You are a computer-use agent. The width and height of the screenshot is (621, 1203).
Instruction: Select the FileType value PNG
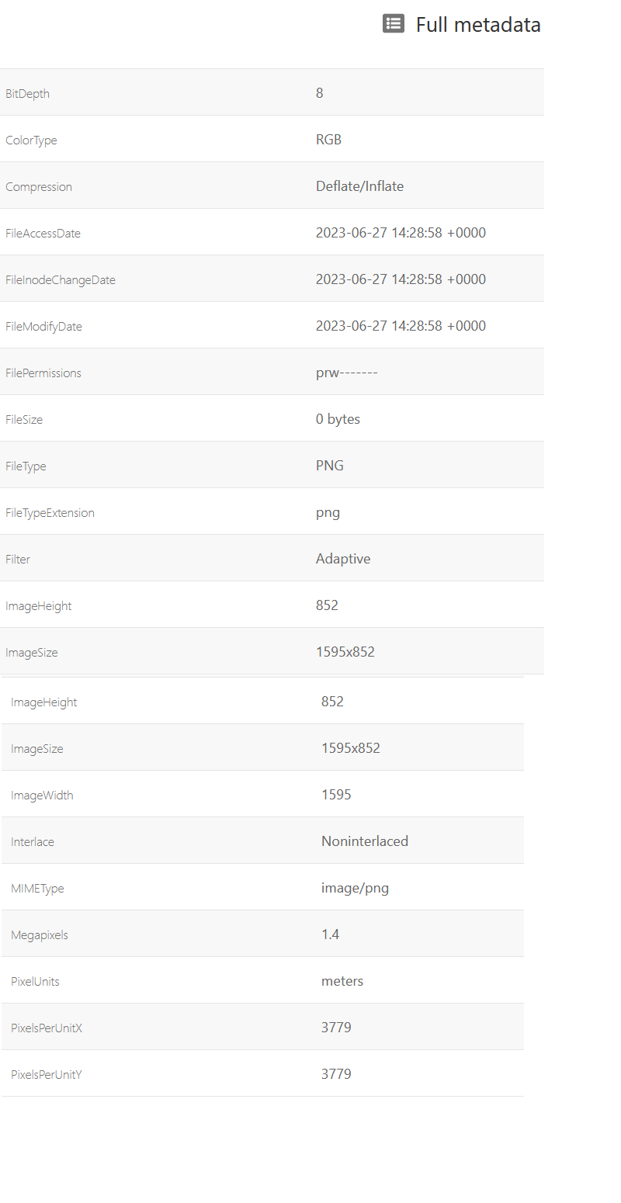pos(329,466)
